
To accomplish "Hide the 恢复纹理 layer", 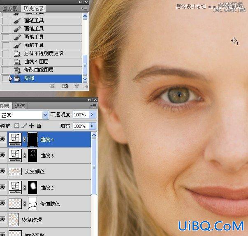I will 2,220.
